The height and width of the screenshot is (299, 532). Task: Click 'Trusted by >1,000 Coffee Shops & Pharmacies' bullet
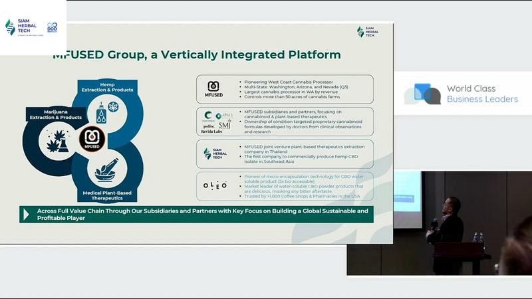click(302, 196)
